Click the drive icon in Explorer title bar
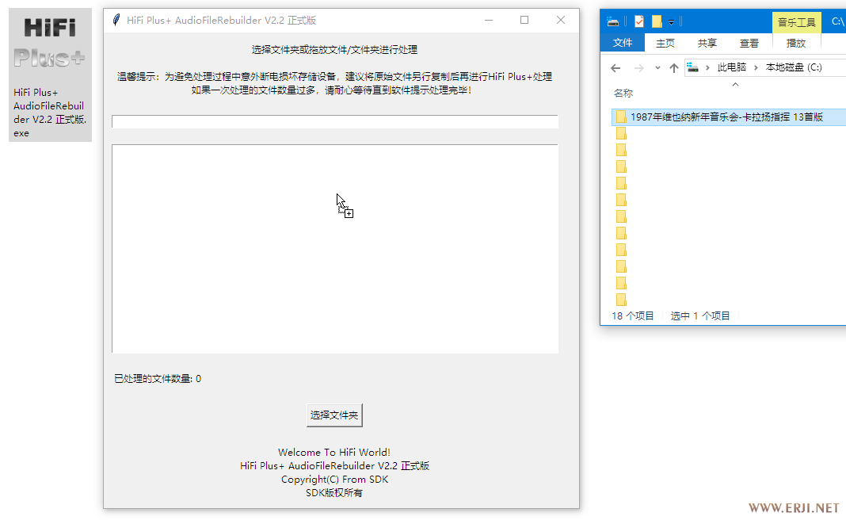 (613, 21)
